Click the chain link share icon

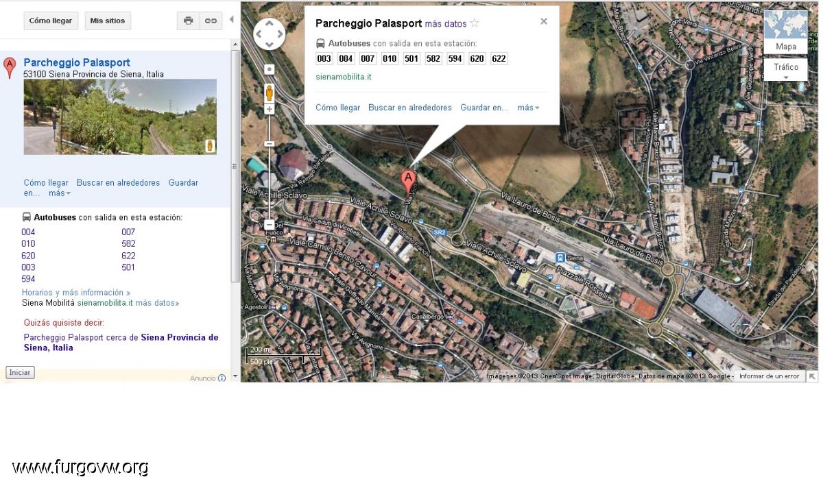tap(211, 21)
